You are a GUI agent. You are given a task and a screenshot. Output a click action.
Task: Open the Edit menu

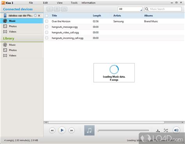tap(45, 3)
